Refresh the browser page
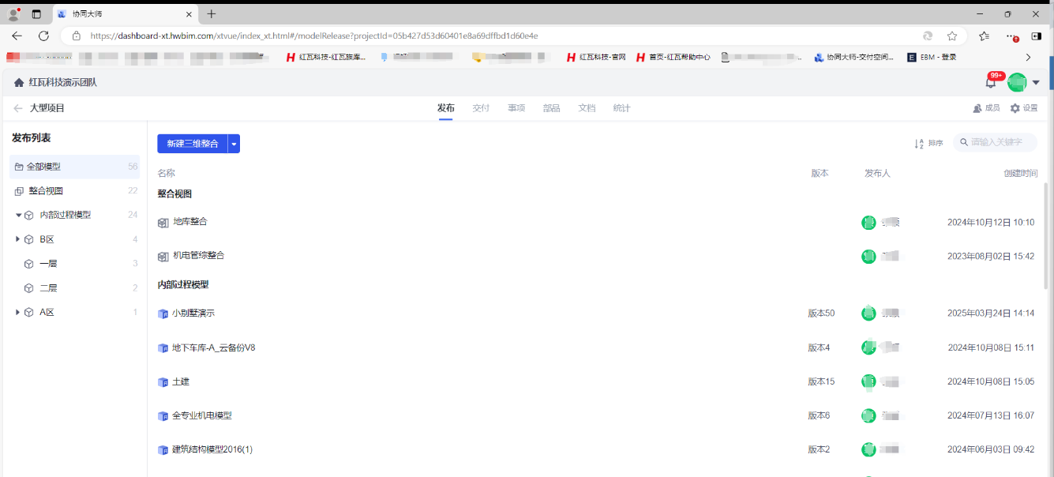The width and height of the screenshot is (1054, 477). point(44,36)
